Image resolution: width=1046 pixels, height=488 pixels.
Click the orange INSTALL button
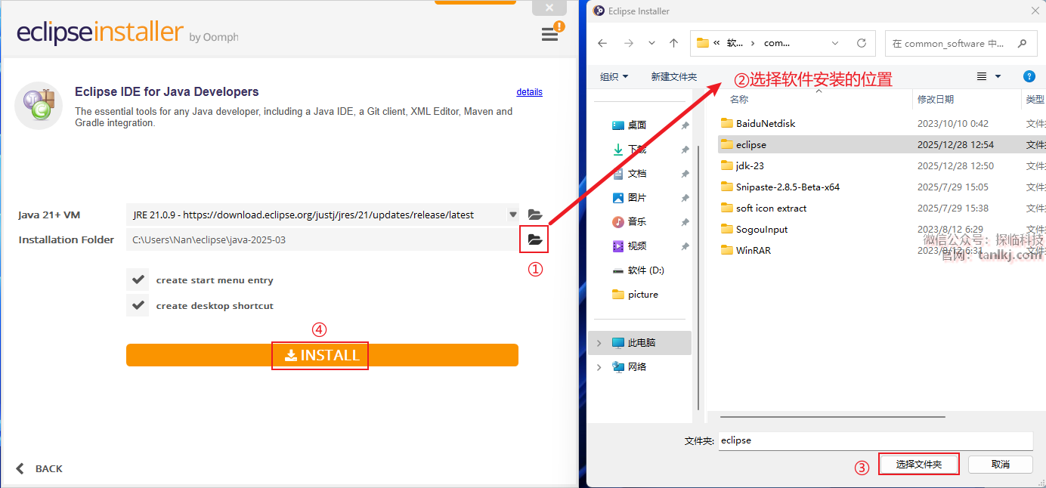click(x=322, y=355)
